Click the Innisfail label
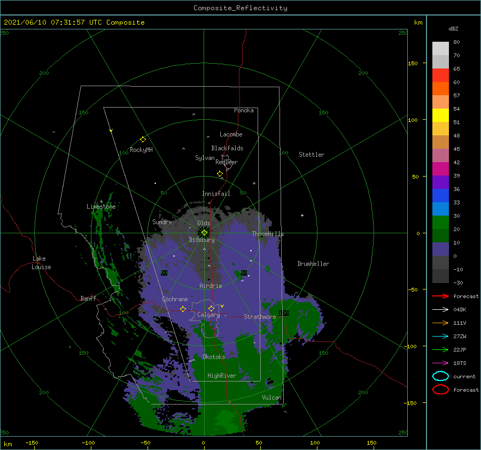Viewport: 481px width, 450px height. coord(216,194)
